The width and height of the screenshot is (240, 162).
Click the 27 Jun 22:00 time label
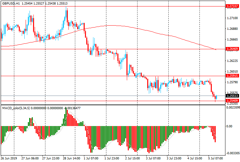[x=51, y=158]
